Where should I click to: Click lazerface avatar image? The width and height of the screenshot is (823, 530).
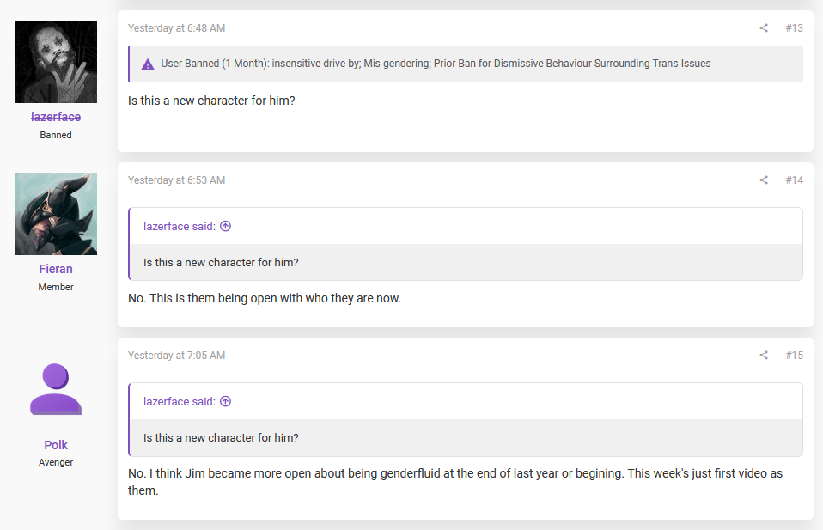click(x=56, y=62)
